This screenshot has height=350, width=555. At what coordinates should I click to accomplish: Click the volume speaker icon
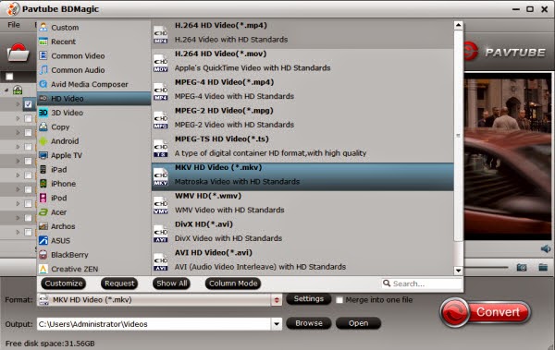tap(546, 249)
